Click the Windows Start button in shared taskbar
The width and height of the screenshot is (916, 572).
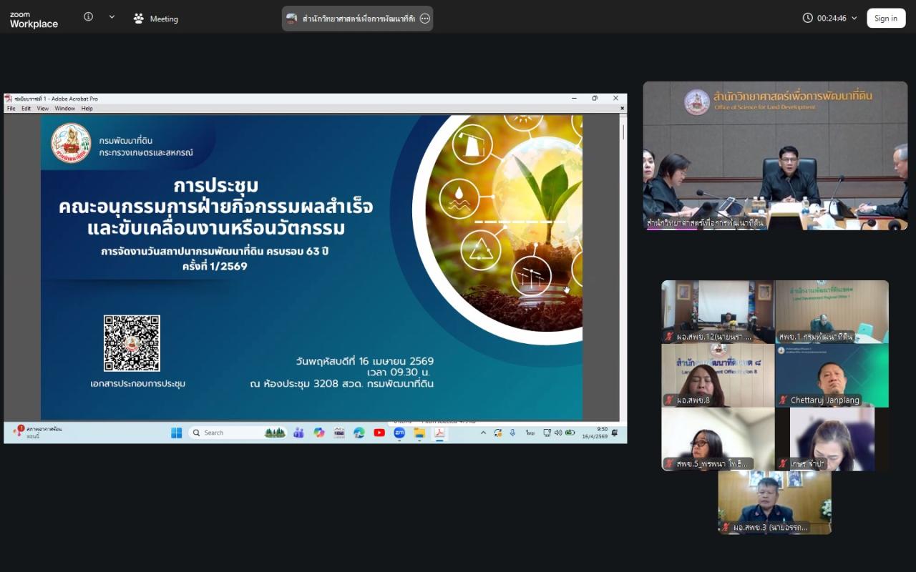pyautogui.click(x=176, y=433)
